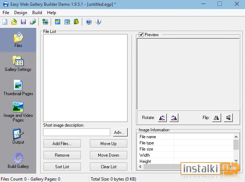Rotate image counterclockwise with first Rotate icon
The image size is (245, 182).
coord(162,118)
